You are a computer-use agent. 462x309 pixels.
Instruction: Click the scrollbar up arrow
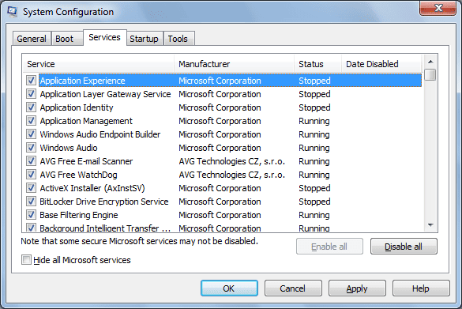430,62
